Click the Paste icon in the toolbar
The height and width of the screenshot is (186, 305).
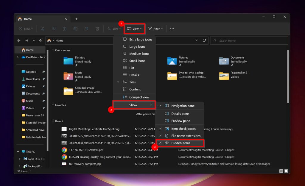[x=65, y=29]
